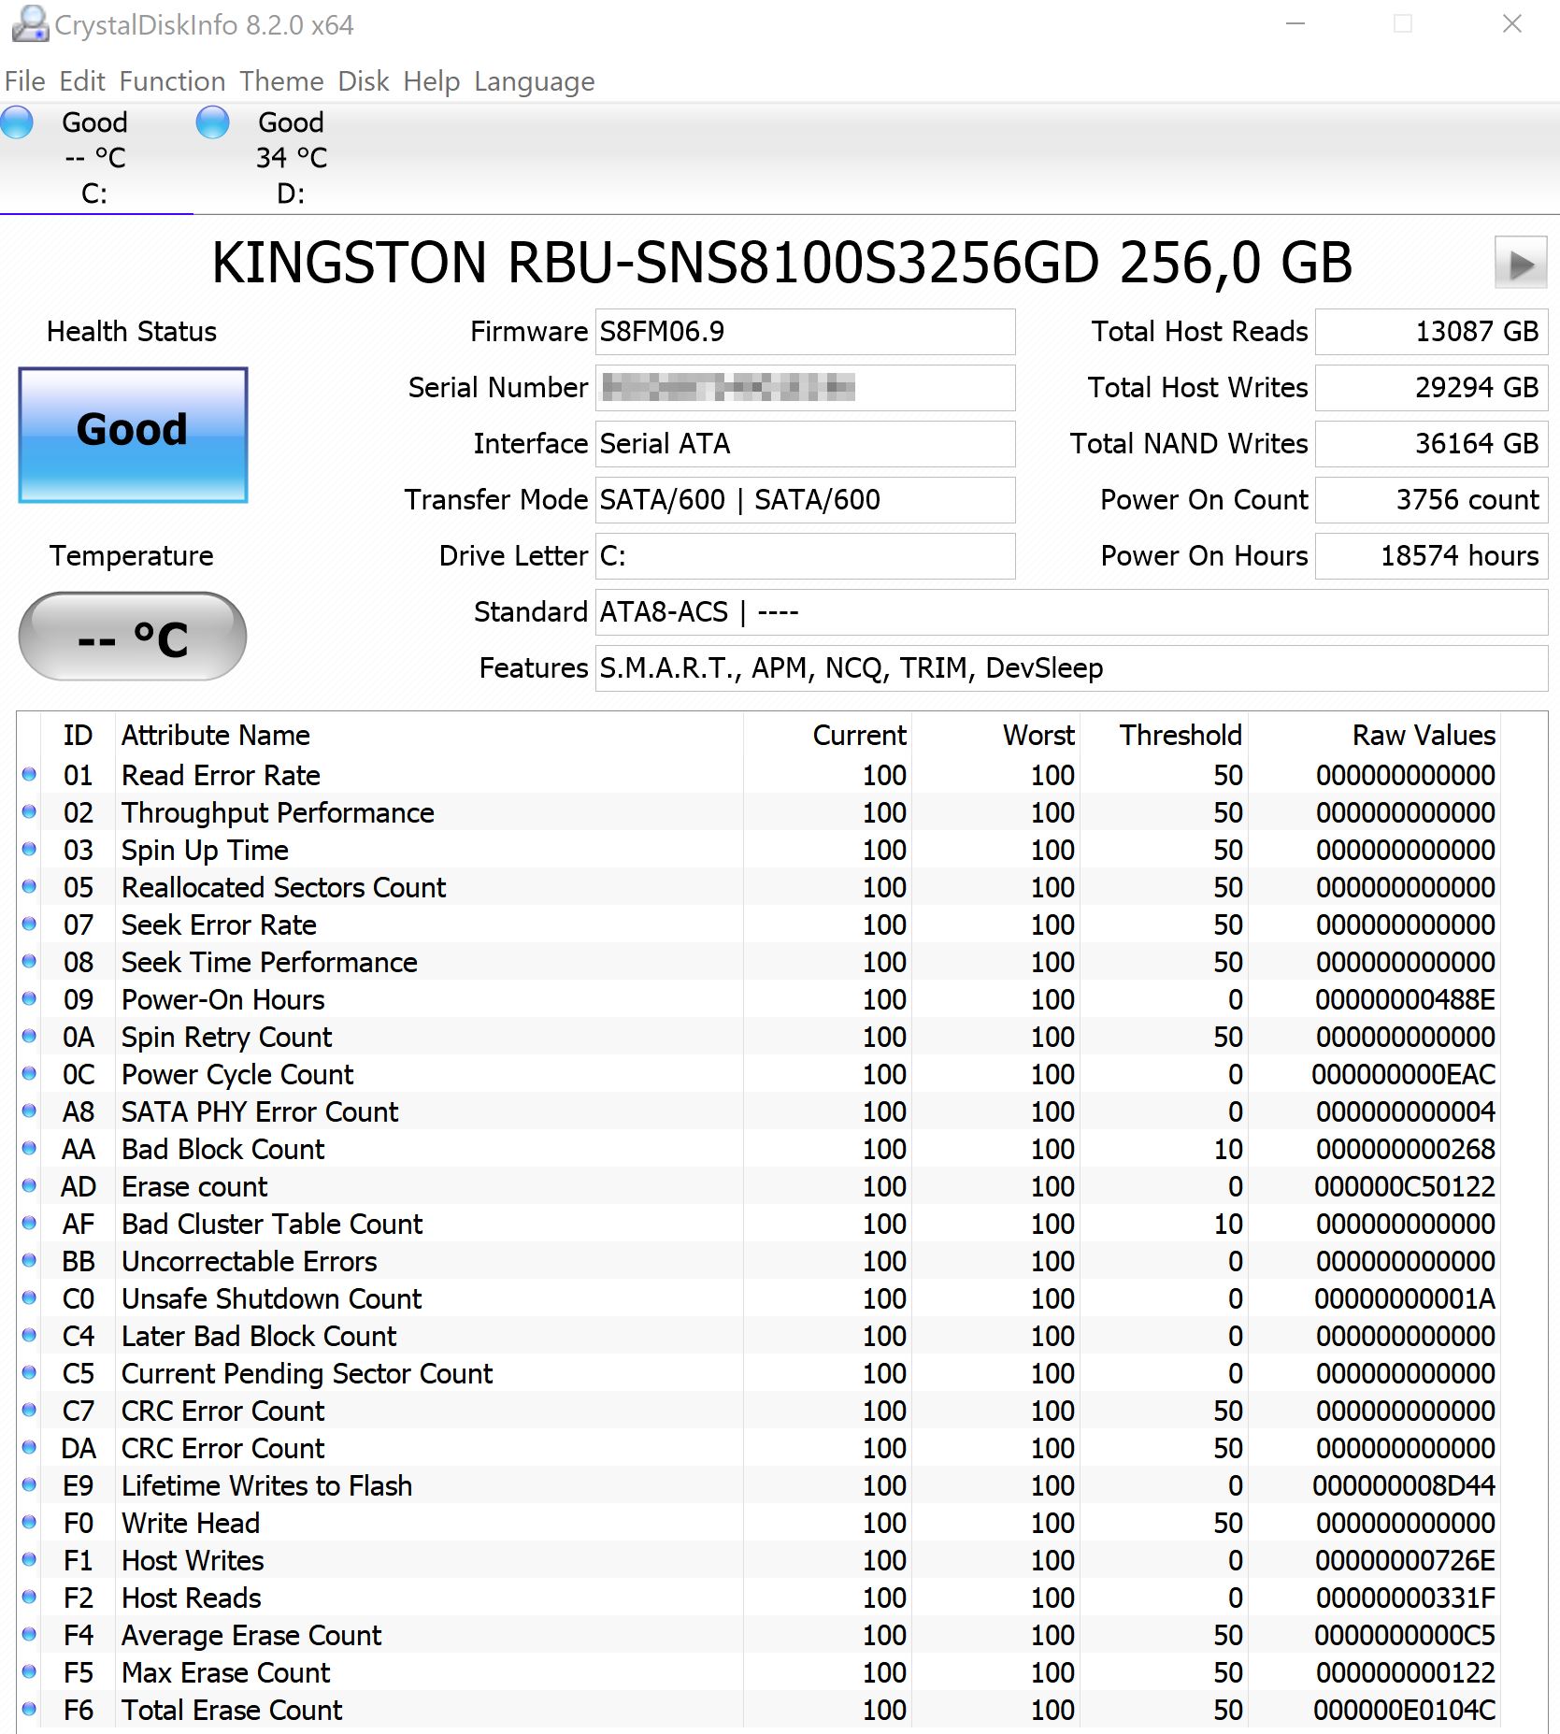1560x1734 pixels.
Task: Click the Good health status button
Action: tap(133, 435)
